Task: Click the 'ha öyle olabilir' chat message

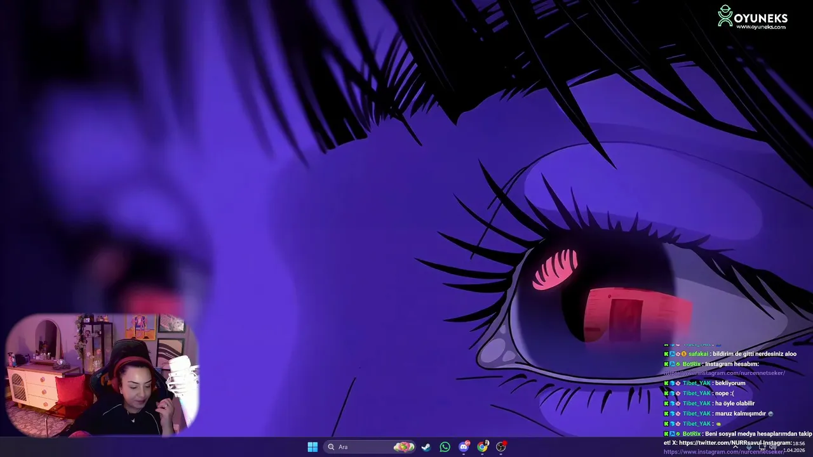Action: [x=709, y=404]
